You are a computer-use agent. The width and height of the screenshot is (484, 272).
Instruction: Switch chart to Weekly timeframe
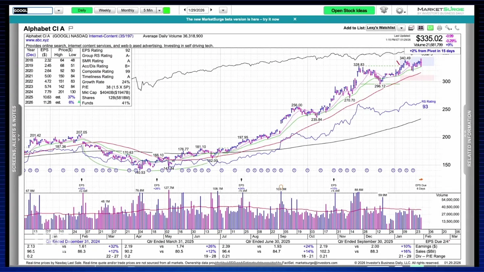tap(105, 10)
